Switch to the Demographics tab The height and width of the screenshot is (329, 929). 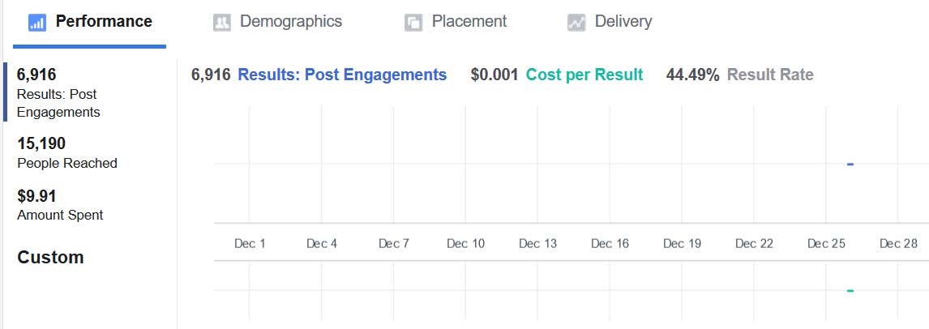tap(277, 22)
